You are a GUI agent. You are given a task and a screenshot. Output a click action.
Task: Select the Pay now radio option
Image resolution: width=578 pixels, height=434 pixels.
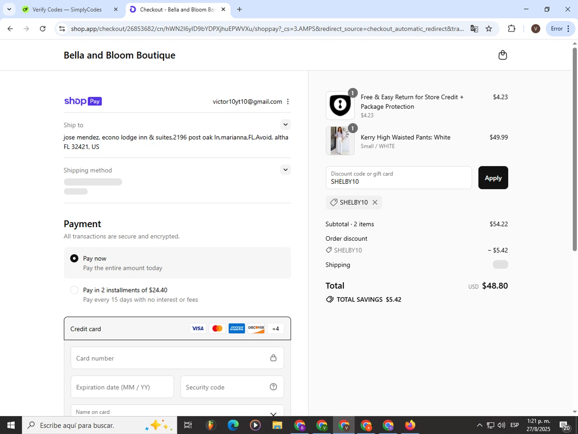pyautogui.click(x=74, y=258)
